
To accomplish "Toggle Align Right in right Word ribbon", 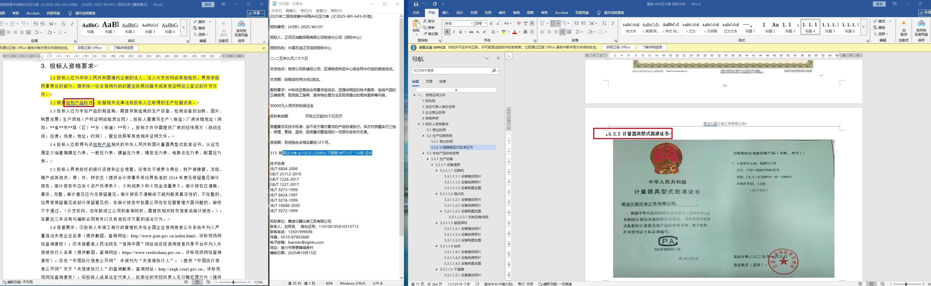I will pyautogui.click(x=556, y=32).
